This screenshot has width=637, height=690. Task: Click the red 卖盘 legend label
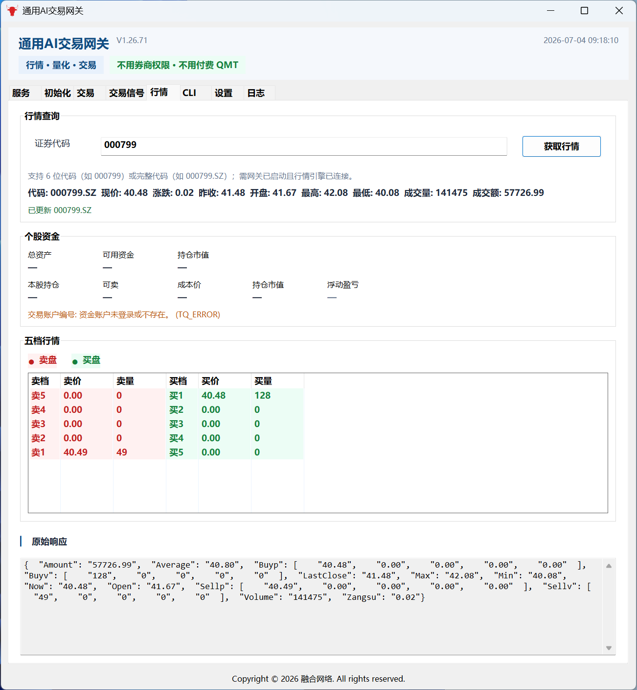(x=43, y=360)
